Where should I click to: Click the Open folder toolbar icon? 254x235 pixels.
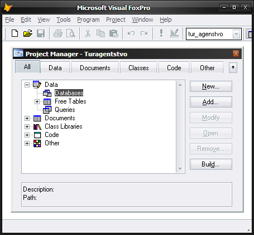pos(28,33)
